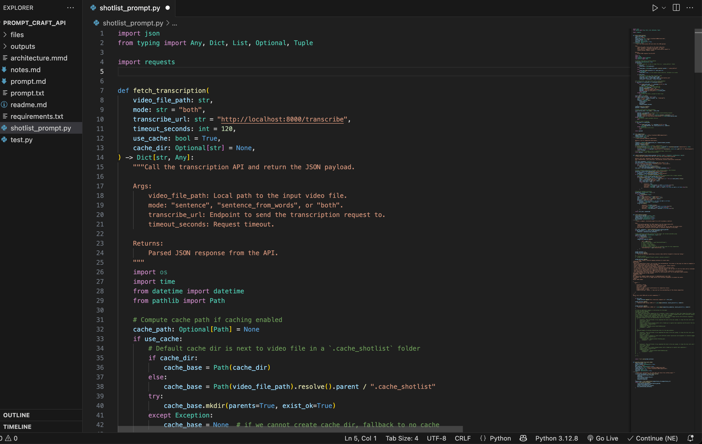702x444 pixels.
Task: Open the editor More Actions menu
Action: tap(690, 8)
